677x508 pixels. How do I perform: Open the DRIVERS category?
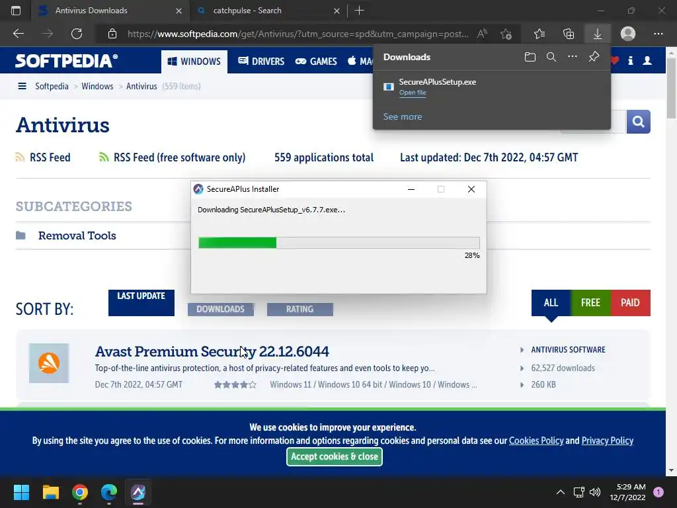click(x=261, y=62)
